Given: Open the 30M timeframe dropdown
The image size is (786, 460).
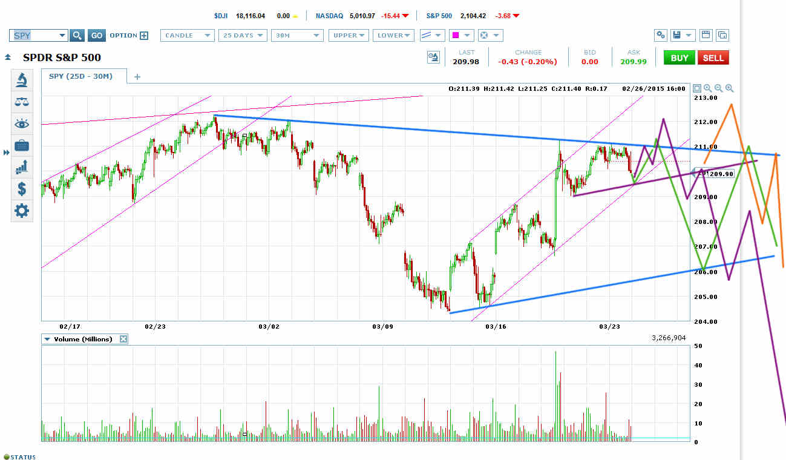Looking at the screenshot, I should (297, 35).
